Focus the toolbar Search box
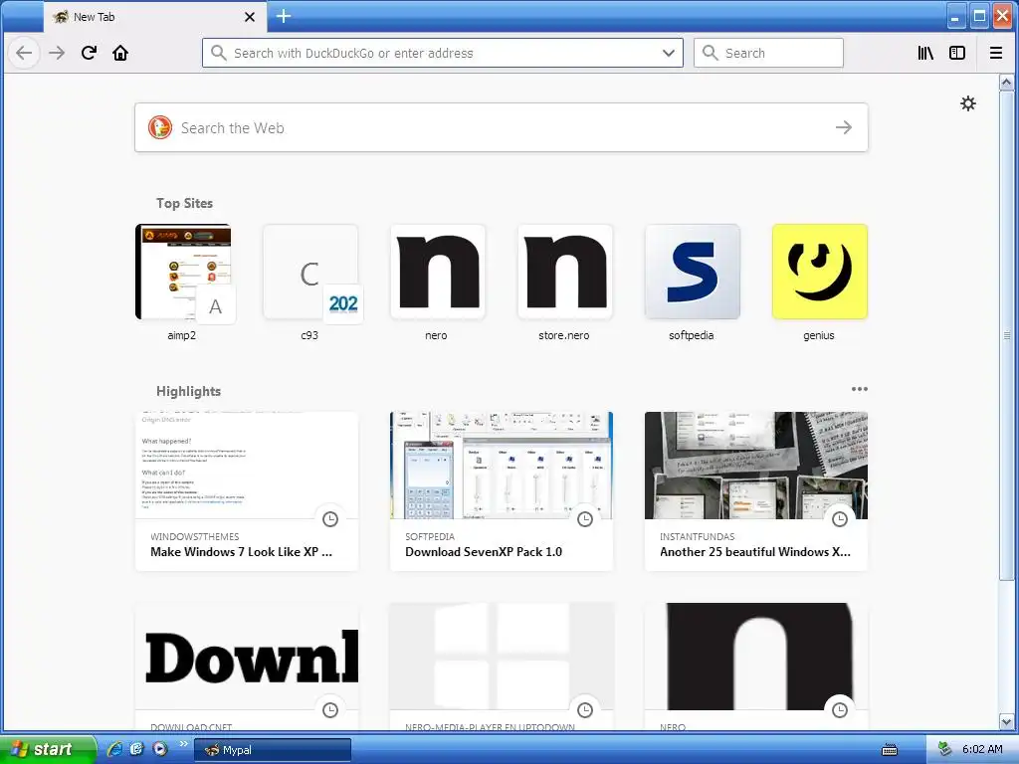This screenshot has width=1019, height=764. (768, 53)
